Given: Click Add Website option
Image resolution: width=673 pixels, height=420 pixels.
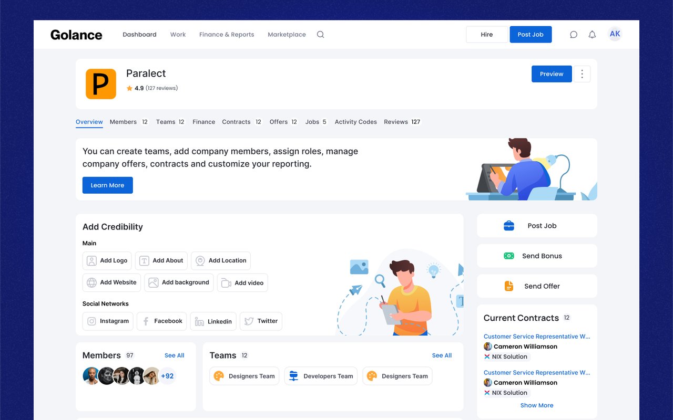Looking at the screenshot, I should (111, 282).
